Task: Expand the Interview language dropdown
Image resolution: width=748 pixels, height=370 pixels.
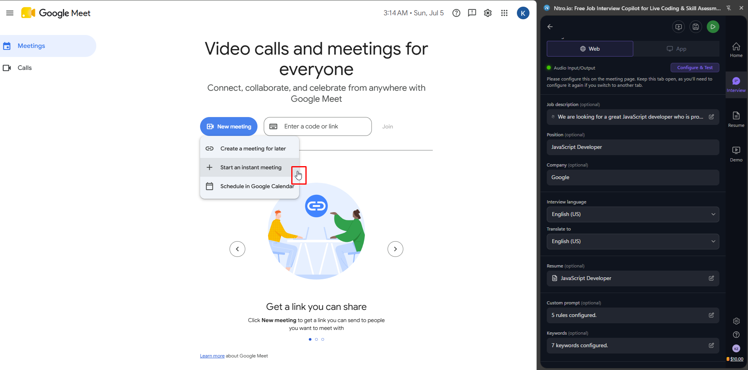Action: pos(633,214)
